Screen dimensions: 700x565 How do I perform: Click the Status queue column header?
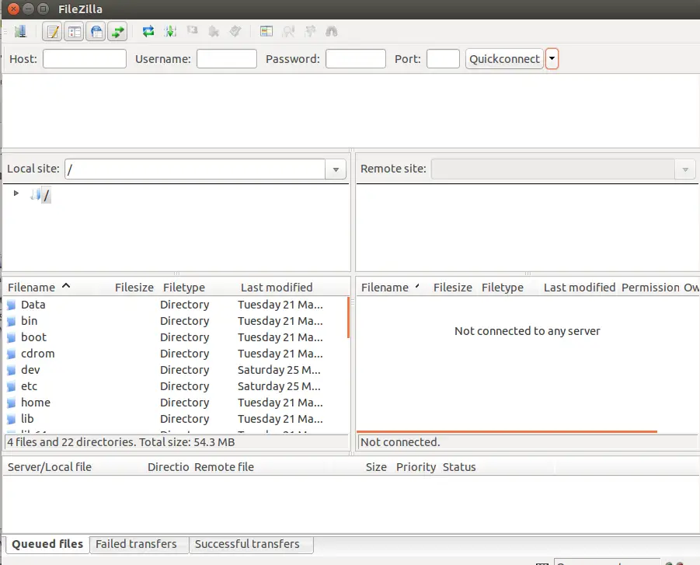click(459, 467)
